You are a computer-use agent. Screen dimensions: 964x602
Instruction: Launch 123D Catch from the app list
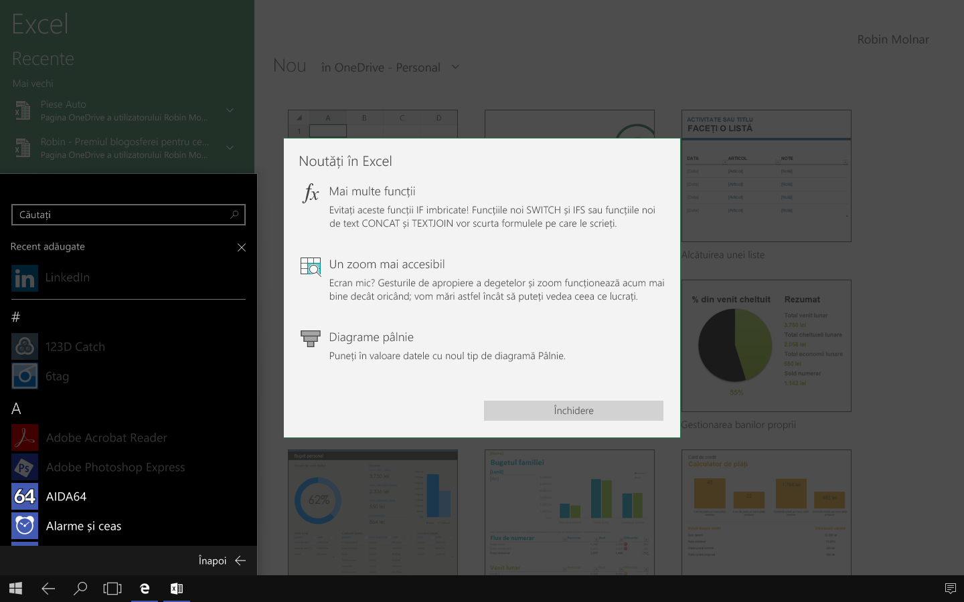point(129,346)
